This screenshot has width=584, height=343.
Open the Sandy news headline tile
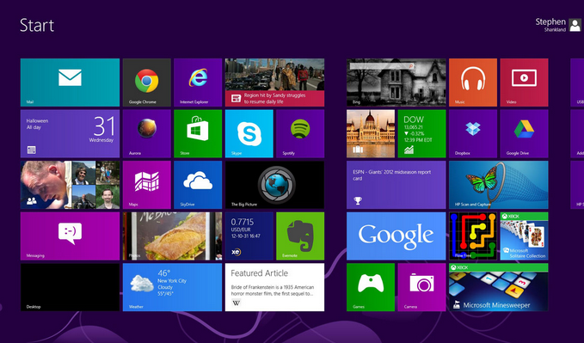point(274,83)
